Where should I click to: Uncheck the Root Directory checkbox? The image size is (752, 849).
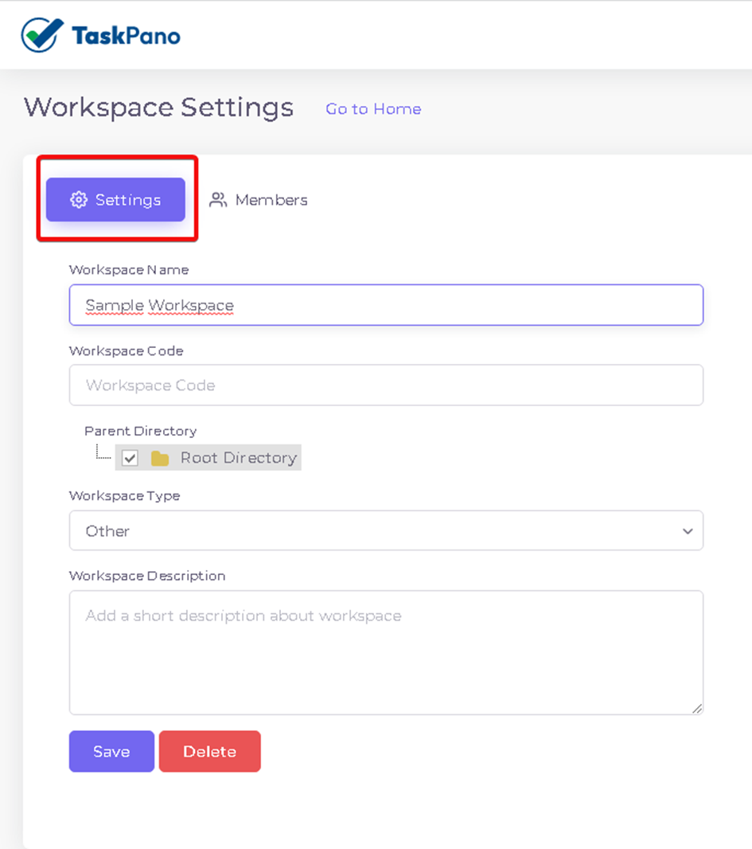[130, 458]
